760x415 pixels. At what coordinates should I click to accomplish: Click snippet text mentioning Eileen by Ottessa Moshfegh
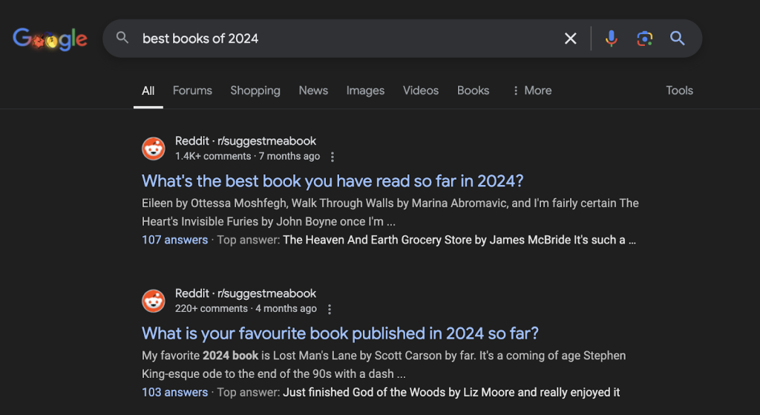pos(390,212)
